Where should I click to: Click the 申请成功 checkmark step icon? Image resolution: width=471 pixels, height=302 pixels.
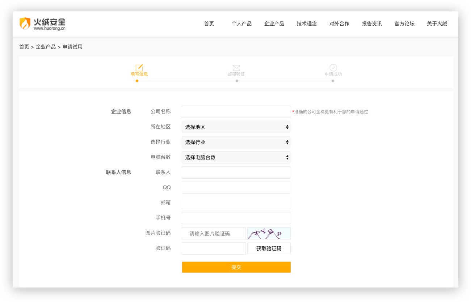[333, 68]
